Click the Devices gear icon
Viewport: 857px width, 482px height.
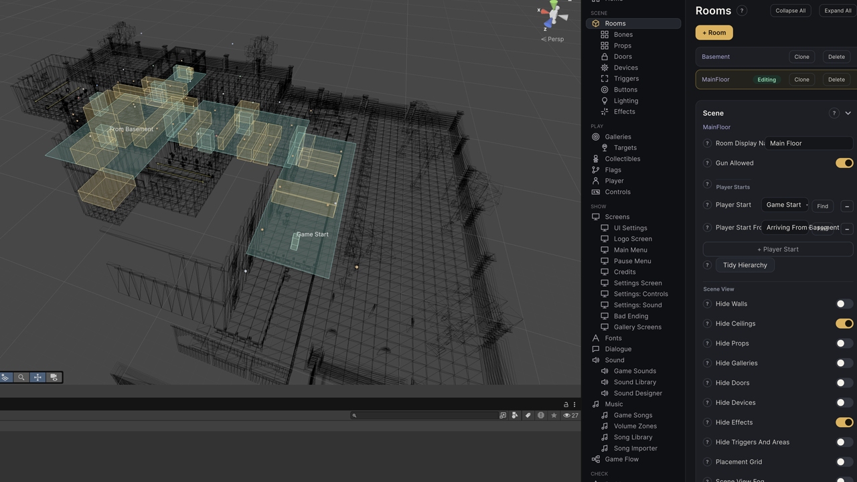[x=605, y=68]
